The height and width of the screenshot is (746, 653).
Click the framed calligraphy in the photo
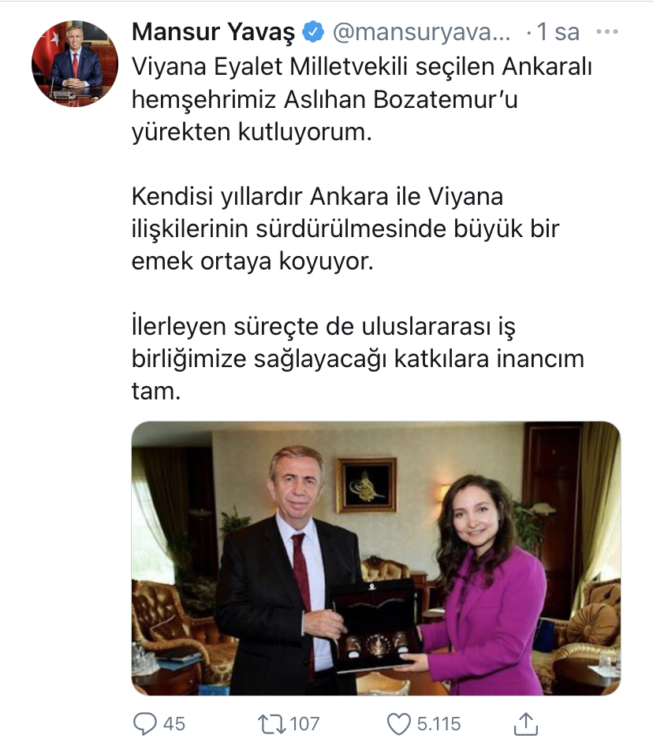pos(366,485)
